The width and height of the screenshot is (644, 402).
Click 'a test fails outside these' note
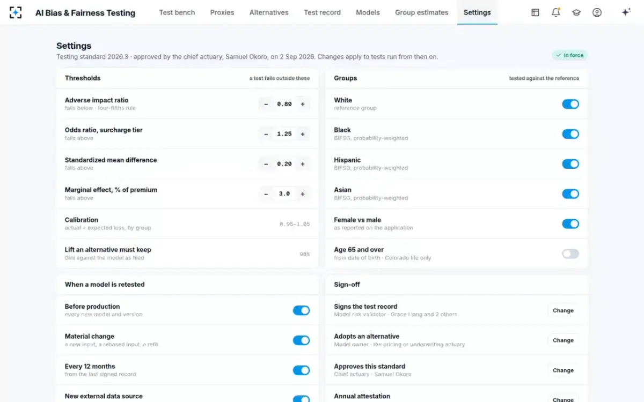(x=280, y=78)
